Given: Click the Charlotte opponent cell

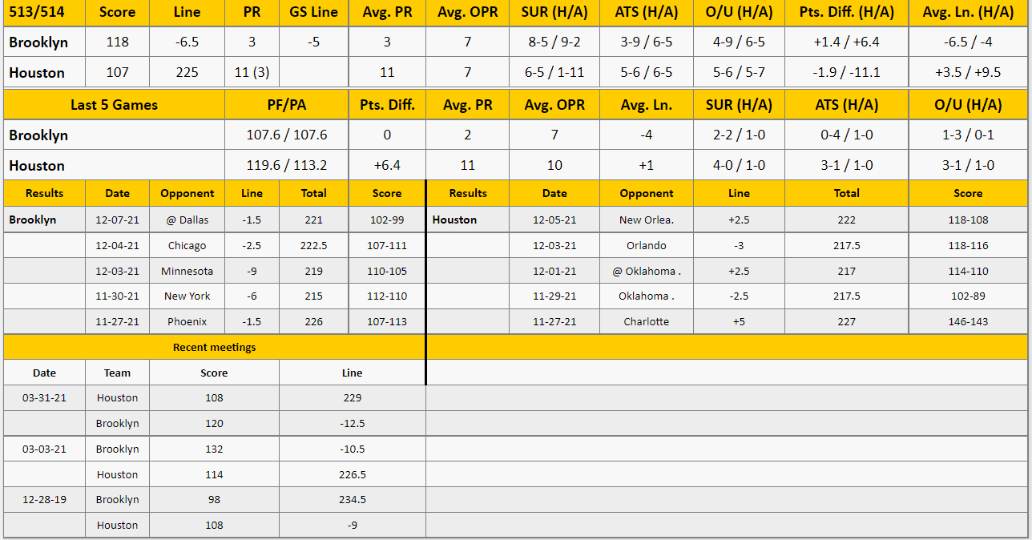Looking at the screenshot, I should click(646, 321).
